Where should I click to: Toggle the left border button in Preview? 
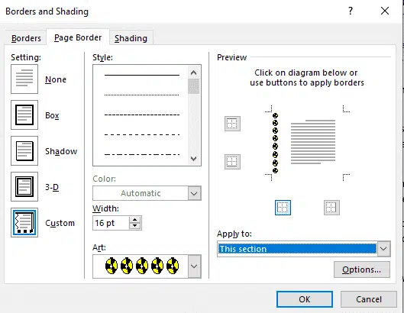(x=283, y=208)
